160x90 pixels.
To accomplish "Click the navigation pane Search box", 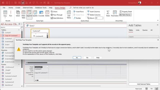I will 10,27.
